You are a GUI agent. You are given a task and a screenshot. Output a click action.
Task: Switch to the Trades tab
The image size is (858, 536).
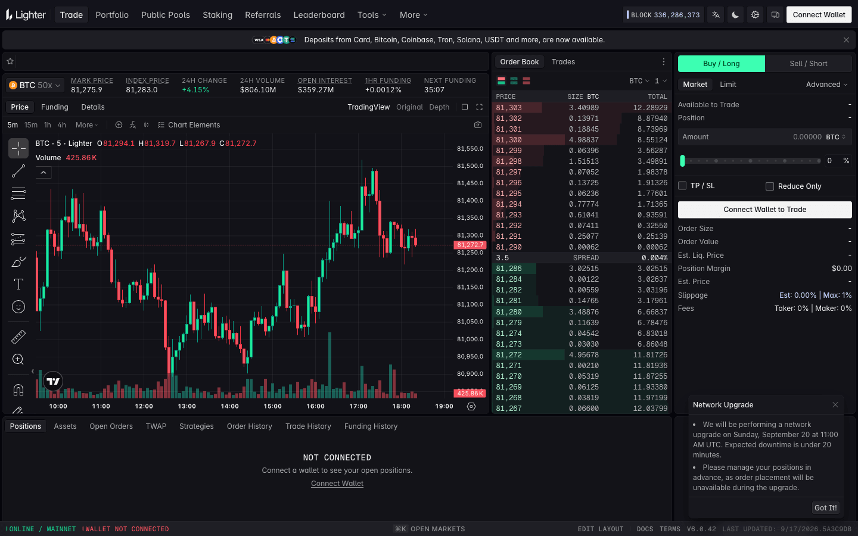point(563,62)
